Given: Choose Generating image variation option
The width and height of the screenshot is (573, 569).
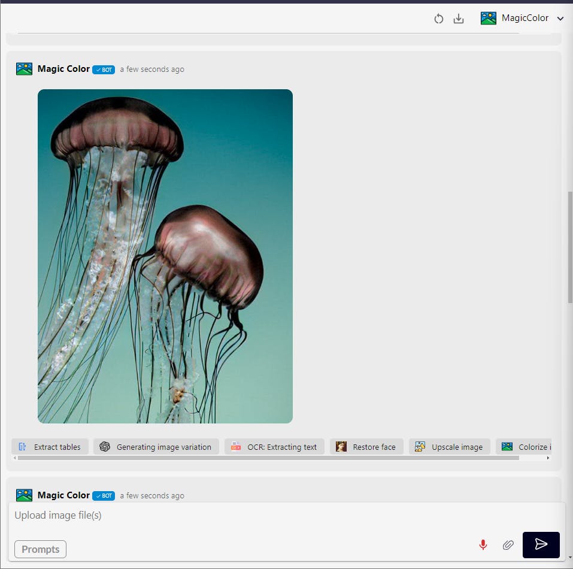Looking at the screenshot, I should 156,447.
